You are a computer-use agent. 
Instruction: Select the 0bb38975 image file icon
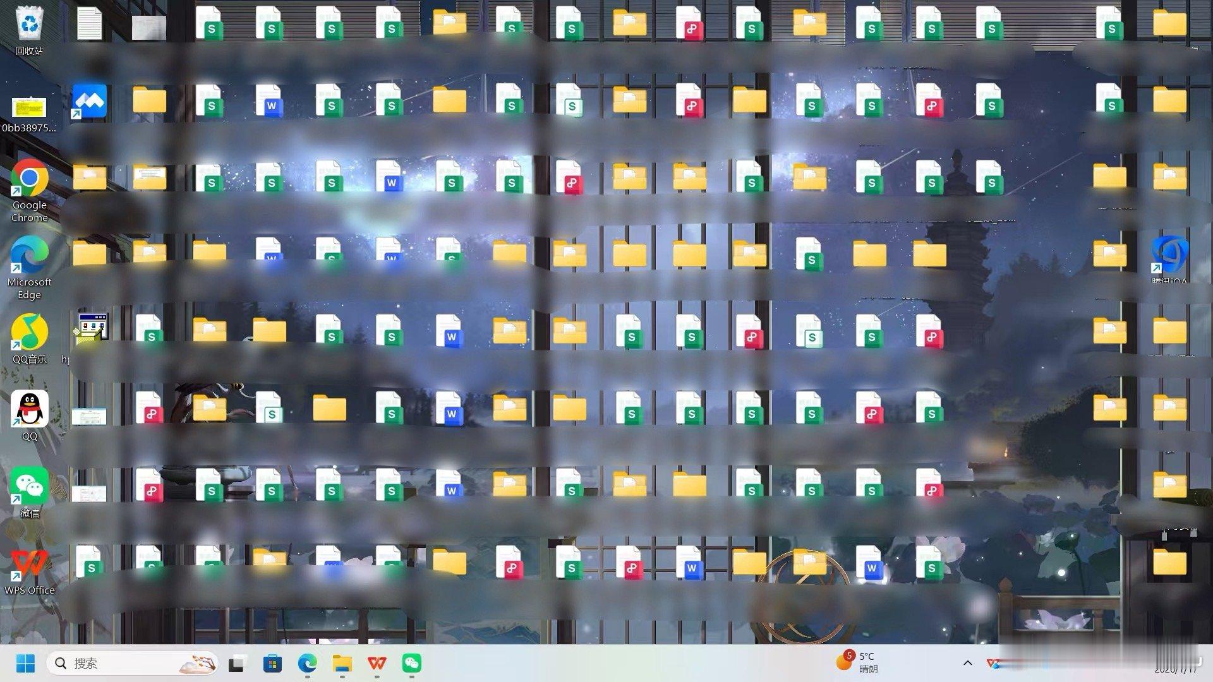click(x=29, y=107)
